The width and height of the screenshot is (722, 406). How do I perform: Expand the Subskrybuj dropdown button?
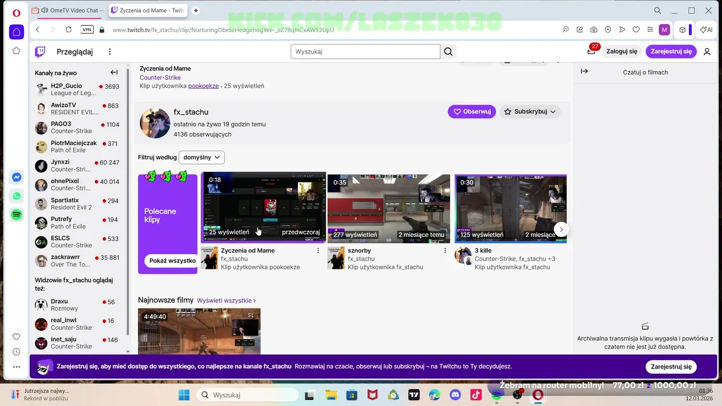(x=530, y=112)
